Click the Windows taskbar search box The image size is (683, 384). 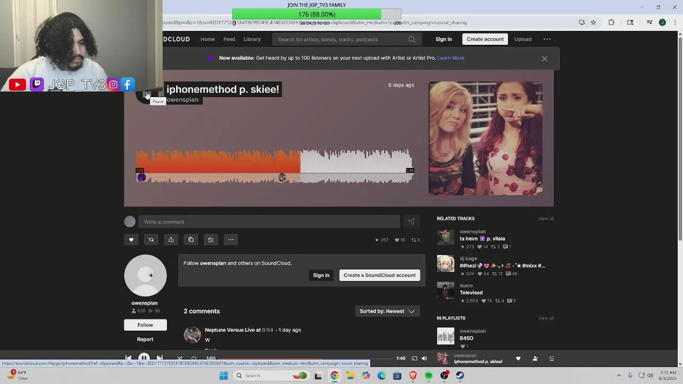(x=272, y=375)
